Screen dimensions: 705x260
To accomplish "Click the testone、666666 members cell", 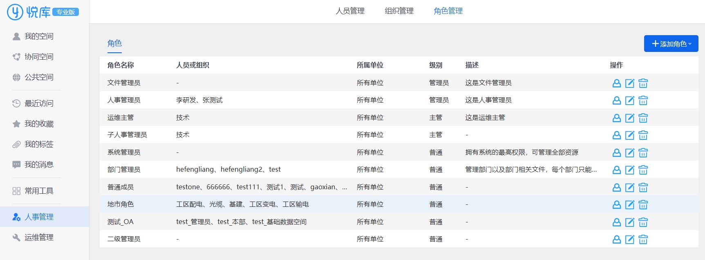I will coord(262,187).
